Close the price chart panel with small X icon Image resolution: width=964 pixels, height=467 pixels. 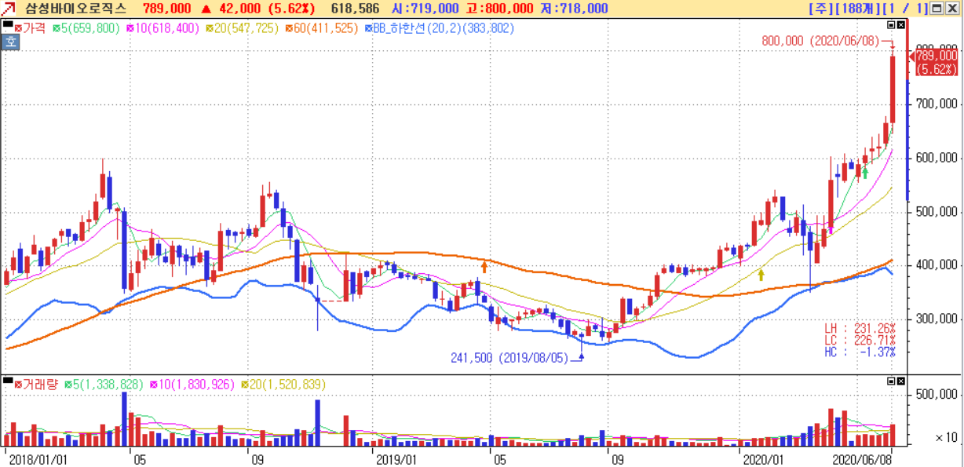900,25
